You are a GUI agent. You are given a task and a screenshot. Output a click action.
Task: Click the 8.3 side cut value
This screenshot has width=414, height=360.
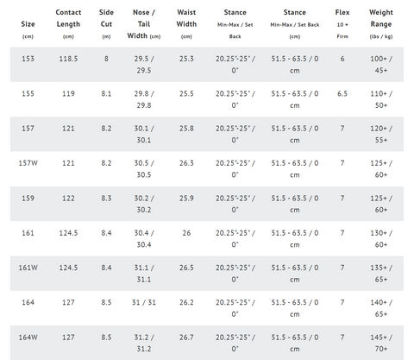pos(106,198)
